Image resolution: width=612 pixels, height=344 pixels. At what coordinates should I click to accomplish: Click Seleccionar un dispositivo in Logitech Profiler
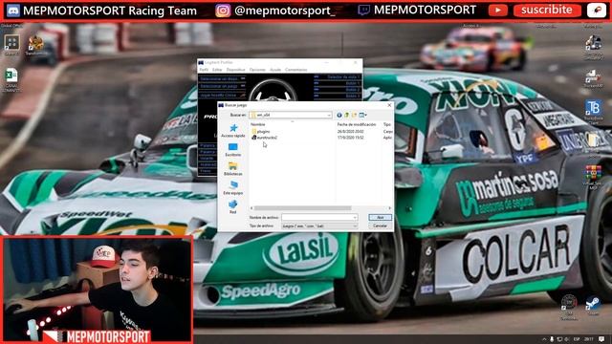click(x=222, y=78)
